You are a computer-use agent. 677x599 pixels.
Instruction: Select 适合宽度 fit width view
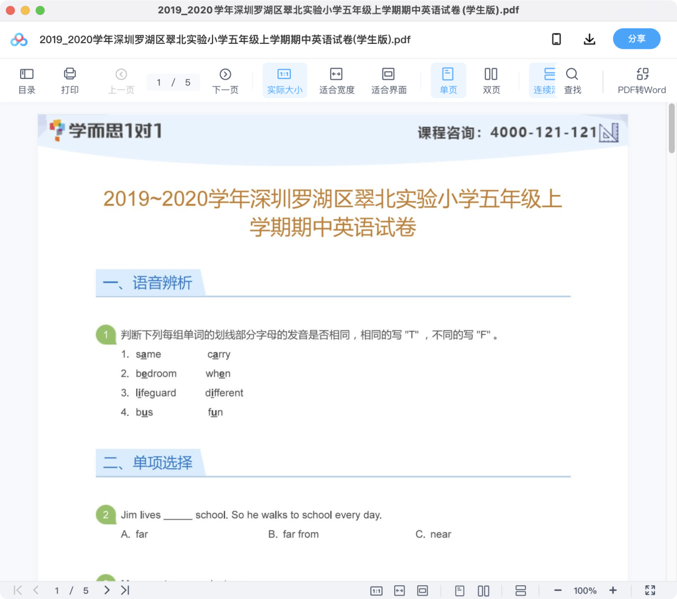tap(337, 81)
